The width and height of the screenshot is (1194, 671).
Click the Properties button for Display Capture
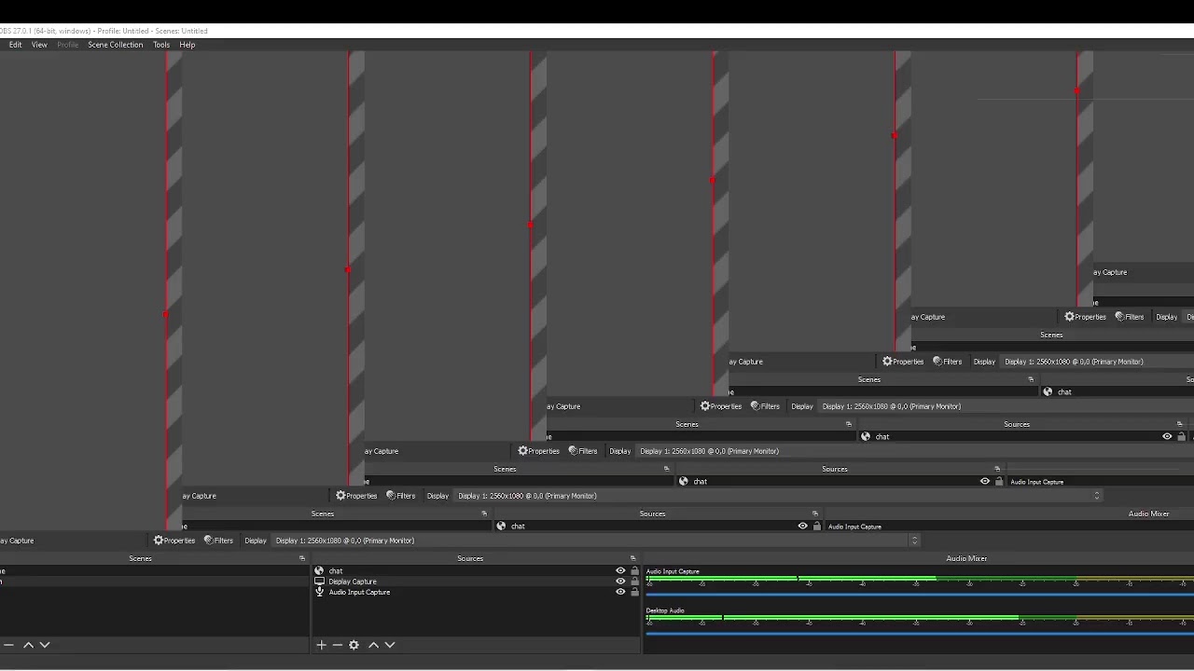point(174,541)
